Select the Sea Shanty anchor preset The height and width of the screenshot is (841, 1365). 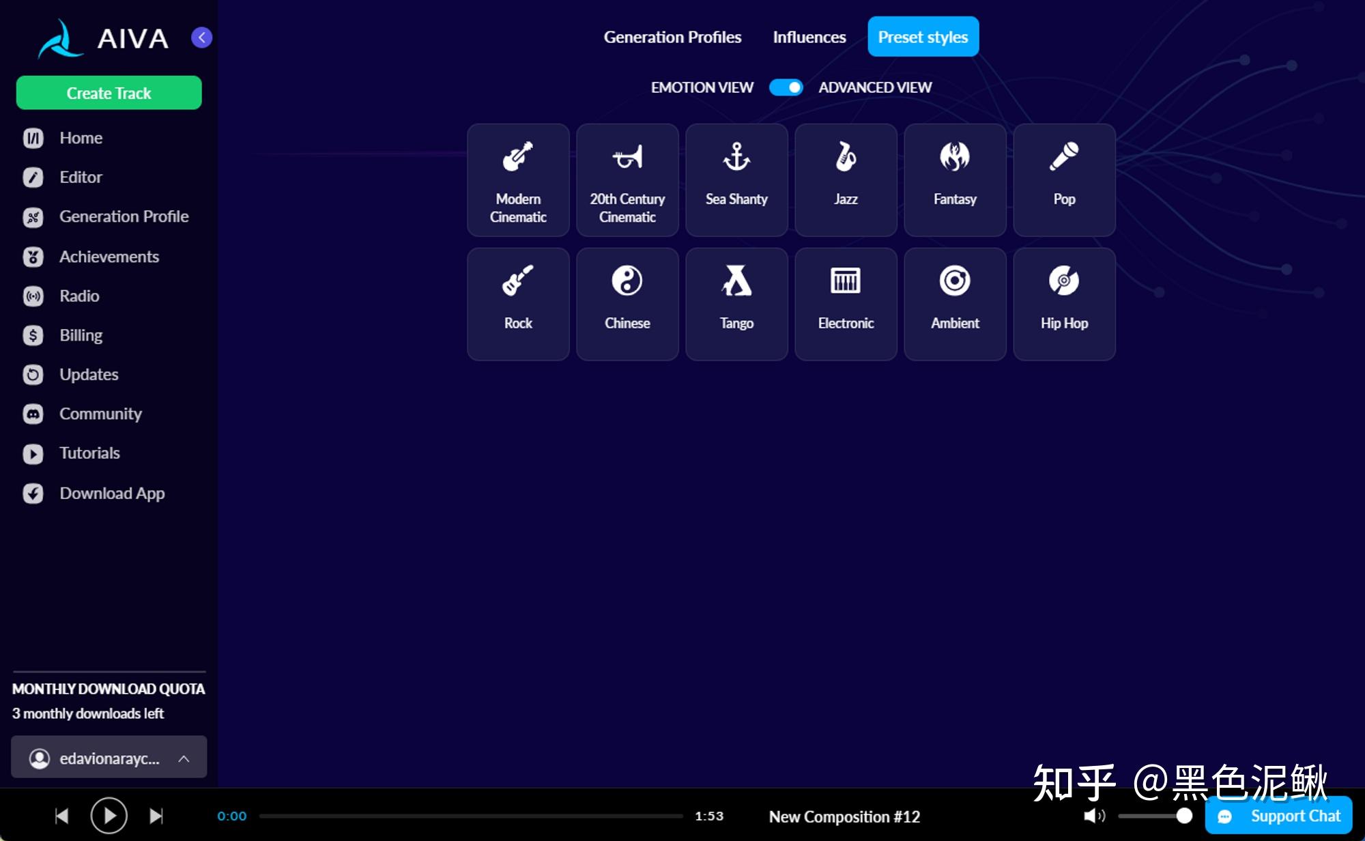[736, 180]
